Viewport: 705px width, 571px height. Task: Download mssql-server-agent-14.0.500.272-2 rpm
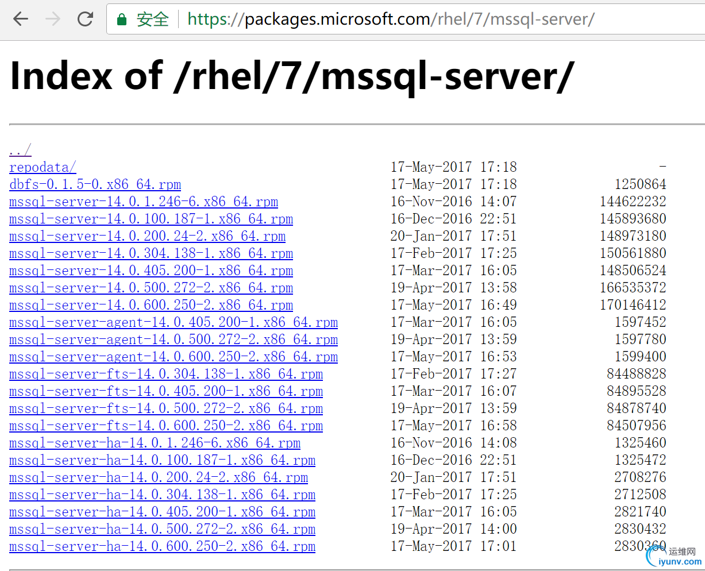pyautogui.click(x=174, y=339)
